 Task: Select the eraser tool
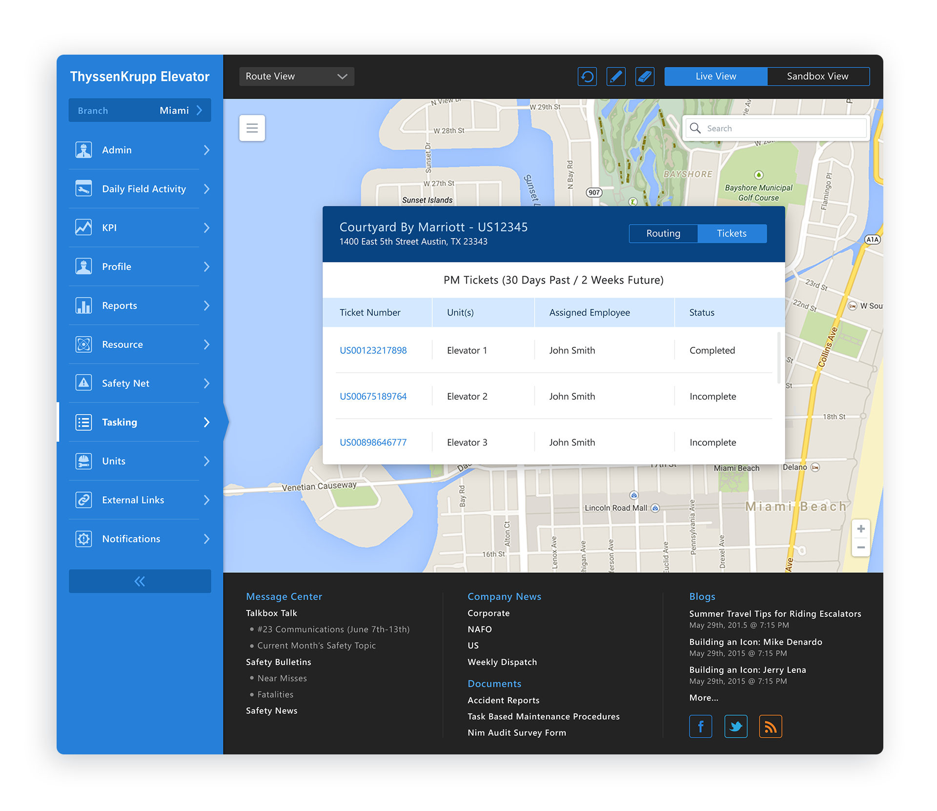point(645,77)
